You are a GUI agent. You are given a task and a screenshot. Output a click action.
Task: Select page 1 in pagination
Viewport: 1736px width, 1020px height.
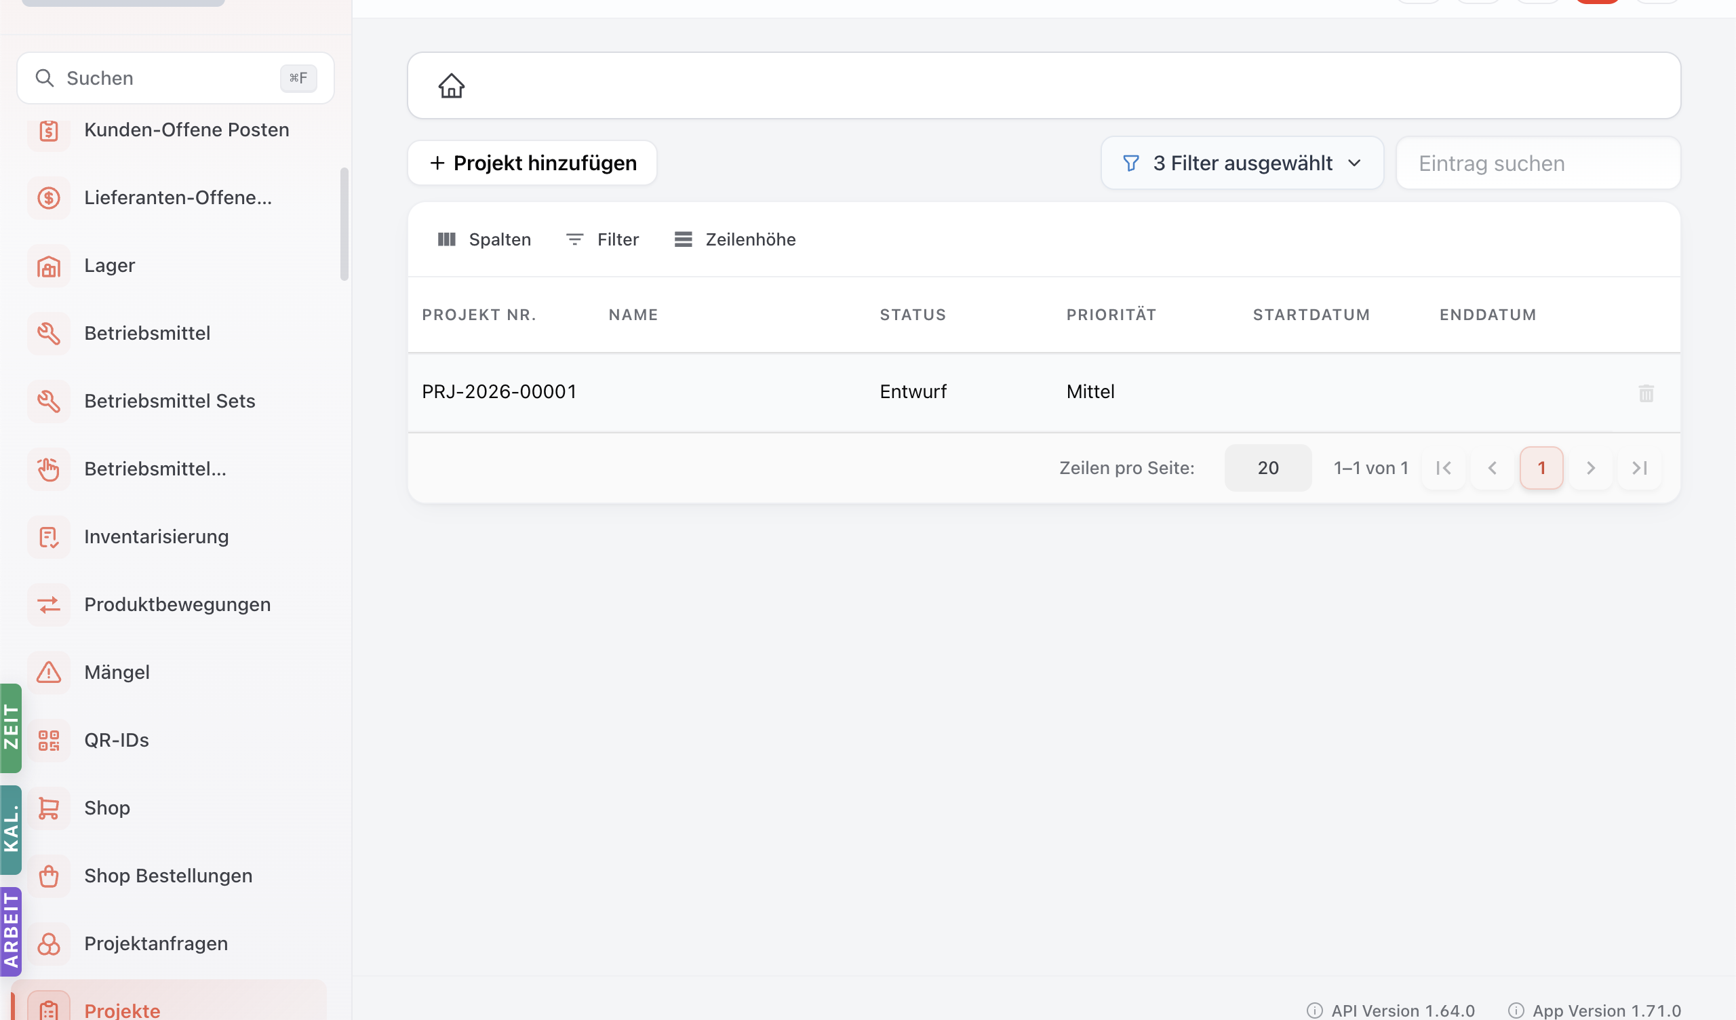point(1541,468)
